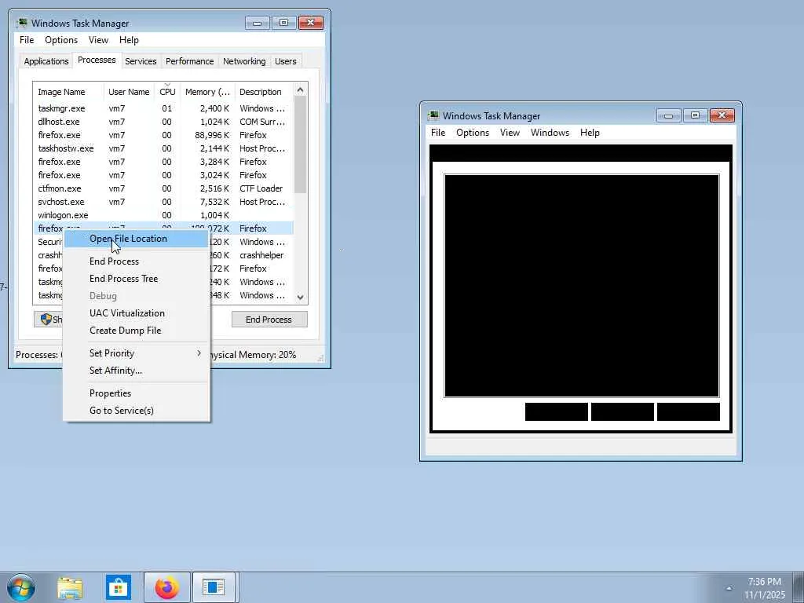Sort by Description column header
Image resolution: width=804 pixels, height=603 pixels.
(264, 92)
